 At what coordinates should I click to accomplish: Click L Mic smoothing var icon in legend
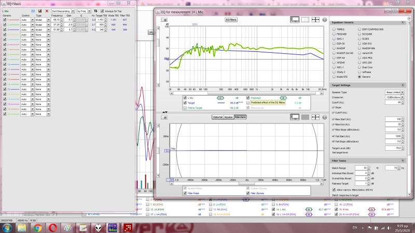220,98
